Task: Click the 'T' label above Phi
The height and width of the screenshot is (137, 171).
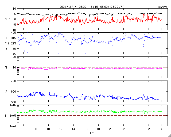Action: coord(6,38)
